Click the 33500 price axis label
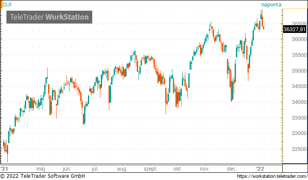308x180 pixels. (299, 118)
